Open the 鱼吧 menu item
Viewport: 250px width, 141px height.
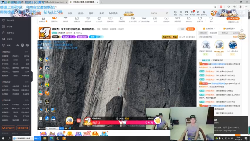point(101,13)
